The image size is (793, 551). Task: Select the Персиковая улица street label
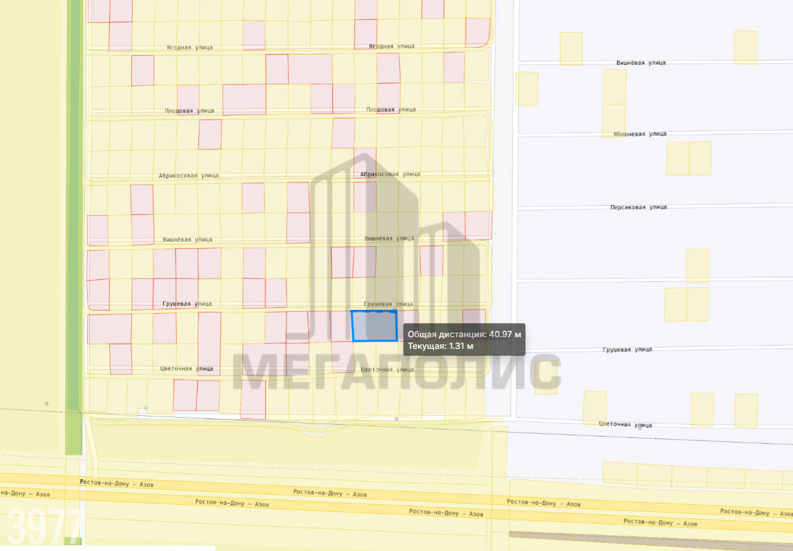(638, 207)
